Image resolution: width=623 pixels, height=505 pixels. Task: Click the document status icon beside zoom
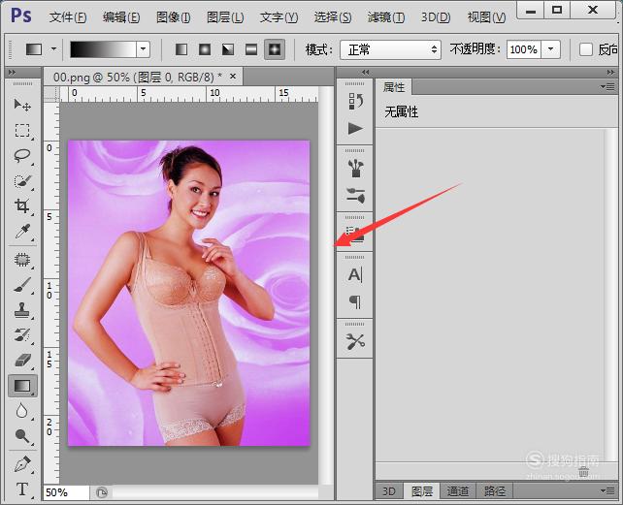[x=102, y=492]
